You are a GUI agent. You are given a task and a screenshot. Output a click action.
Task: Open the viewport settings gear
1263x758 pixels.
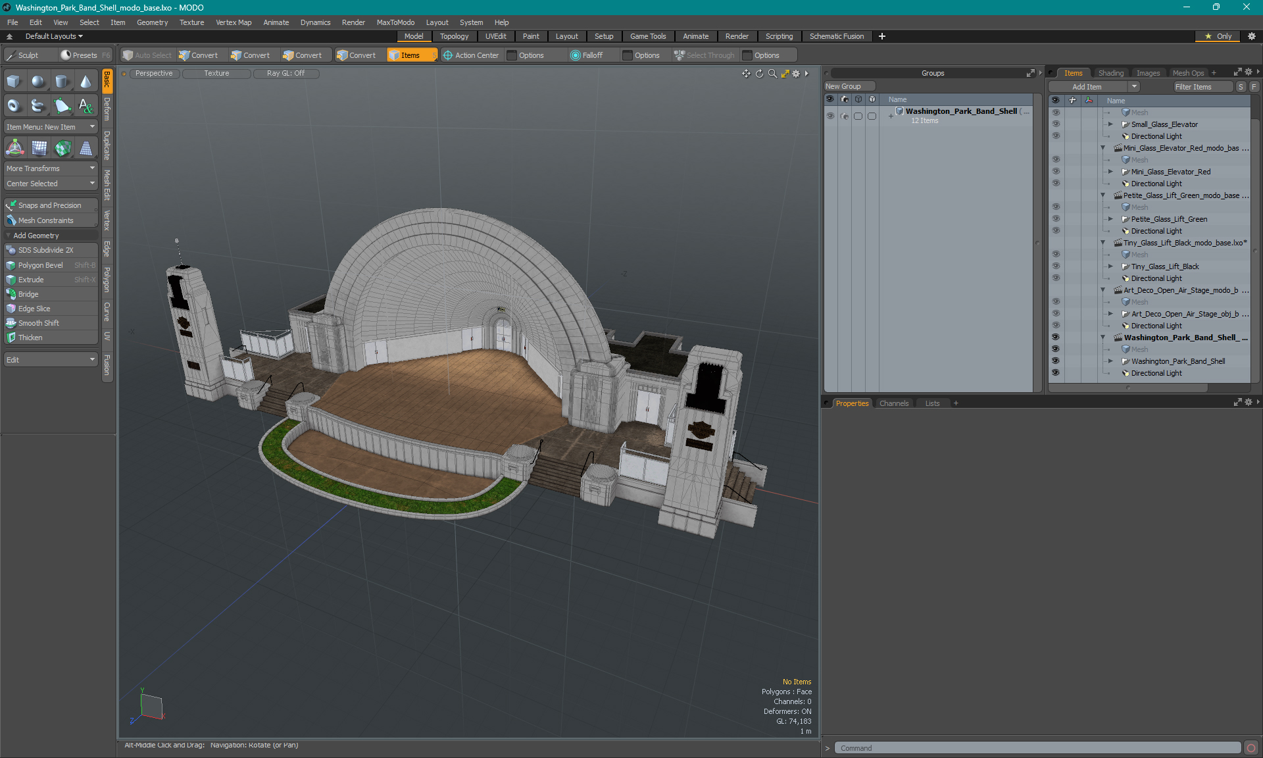coord(796,74)
